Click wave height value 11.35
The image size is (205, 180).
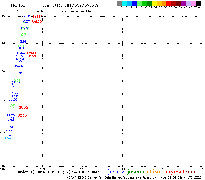(18, 68)
